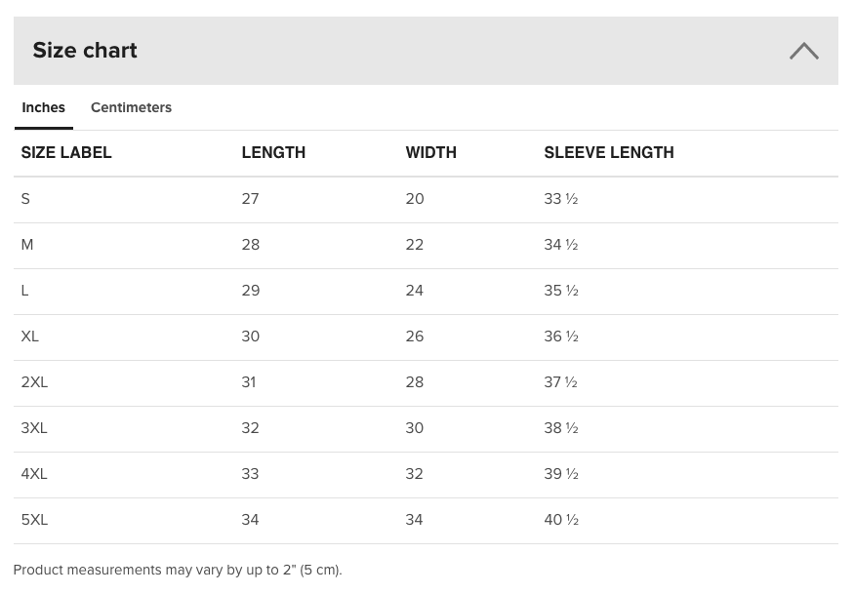
Task: Click the product measurements disclaimer text
Action: pyautogui.click(x=178, y=570)
